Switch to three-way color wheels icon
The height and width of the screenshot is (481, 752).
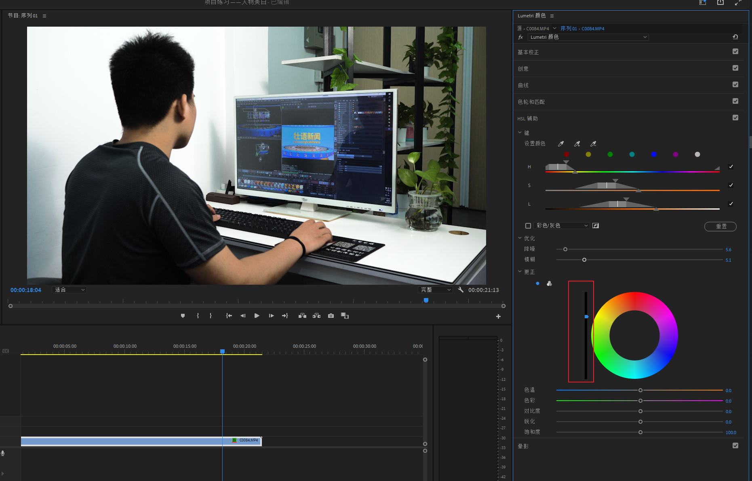549,284
